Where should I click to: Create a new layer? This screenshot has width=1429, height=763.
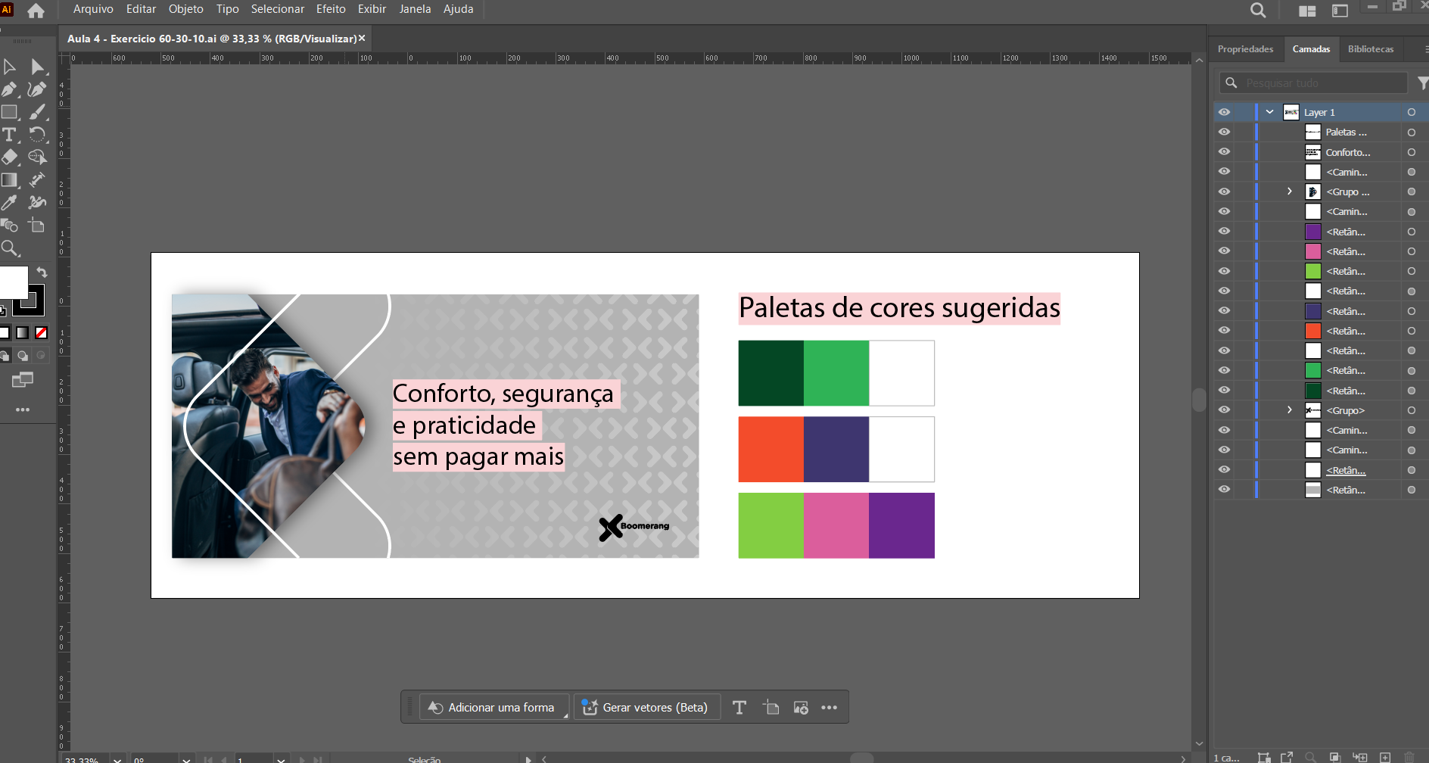coord(1385,757)
